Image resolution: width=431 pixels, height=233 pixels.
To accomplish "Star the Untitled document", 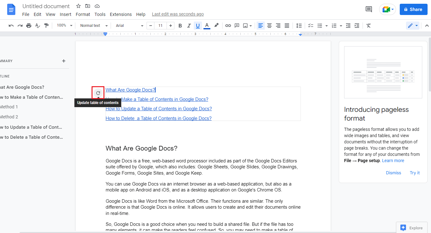I will [78, 6].
